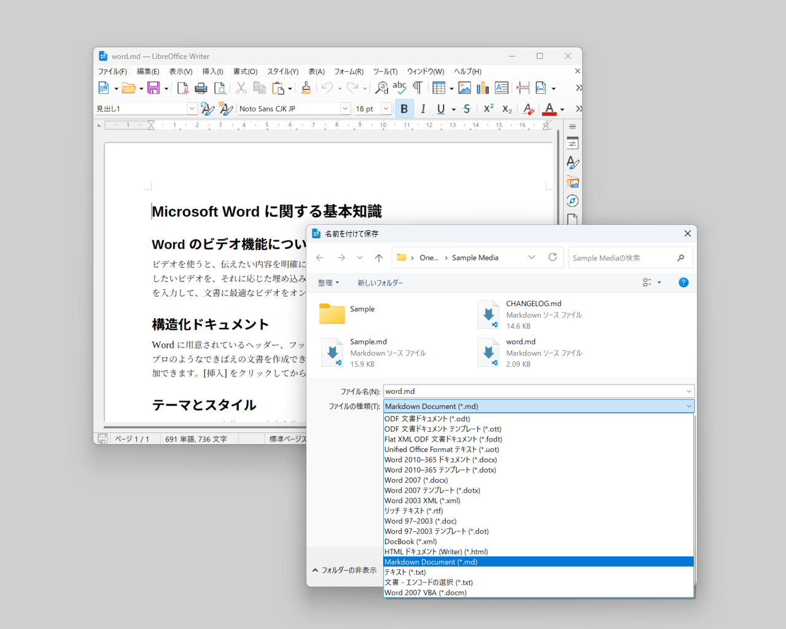Image resolution: width=786 pixels, height=629 pixels.
Task: Insert a chart into the document
Action: 483,88
